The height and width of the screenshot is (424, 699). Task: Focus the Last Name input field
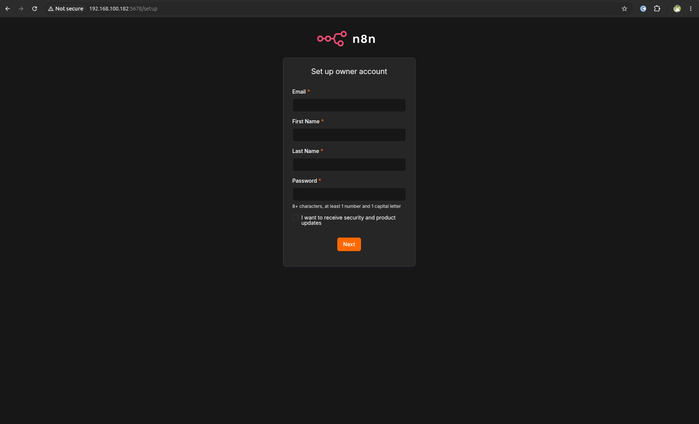[349, 165]
